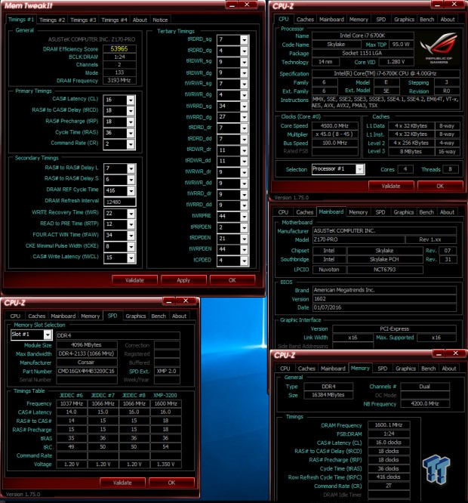
Task: Open About tab in Mem TweakIt
Action: [x=140, y=20]
